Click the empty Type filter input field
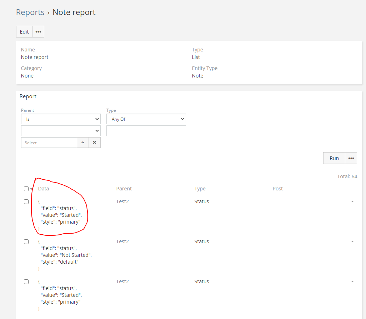366x319 pixels. 146,131
